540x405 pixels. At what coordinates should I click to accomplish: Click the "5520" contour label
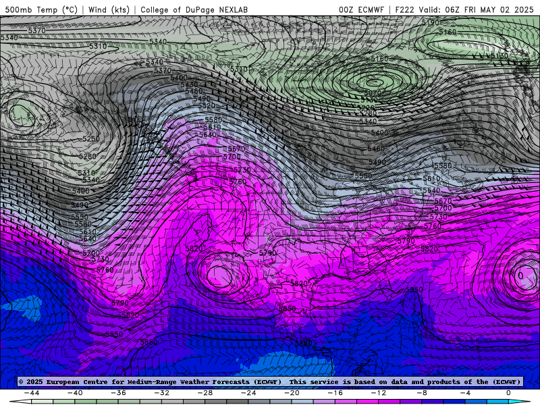pyautogui.click(x=207, y=106)
